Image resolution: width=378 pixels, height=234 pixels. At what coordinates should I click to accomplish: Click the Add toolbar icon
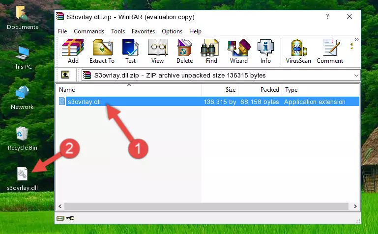pyautogui.click(x=73, y=51)
